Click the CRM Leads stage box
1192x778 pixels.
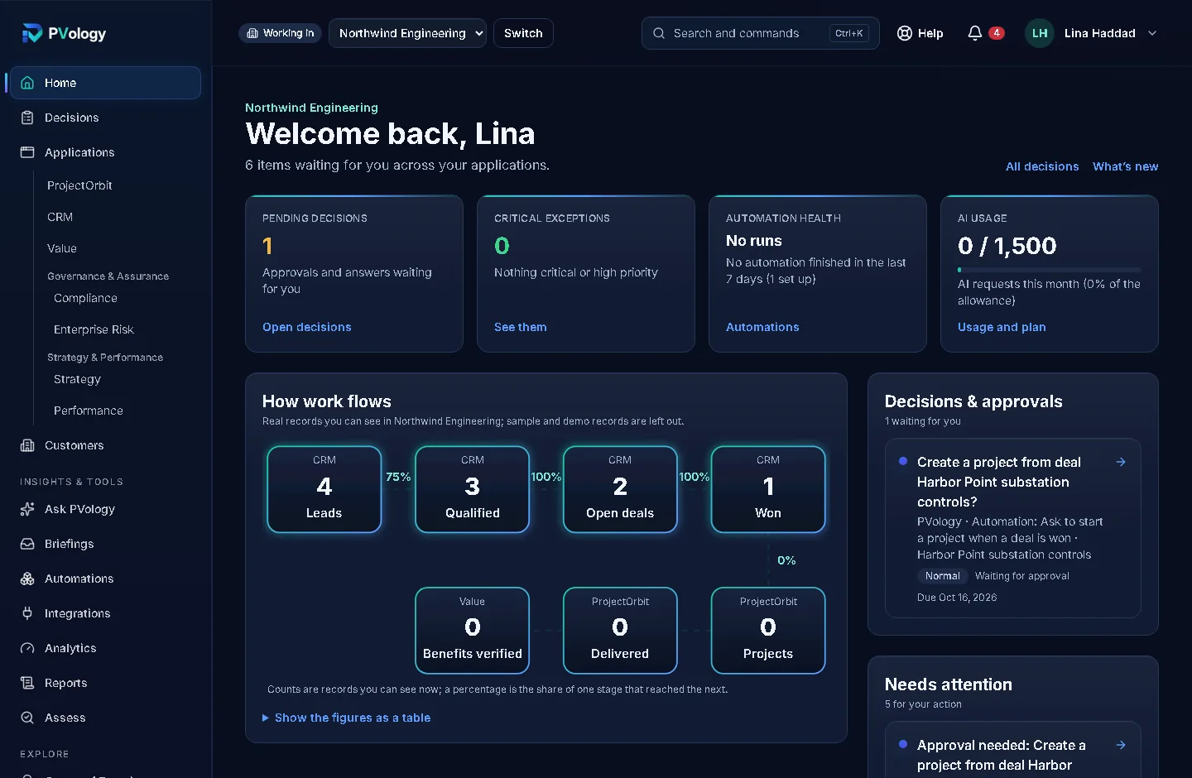point(324,489)
